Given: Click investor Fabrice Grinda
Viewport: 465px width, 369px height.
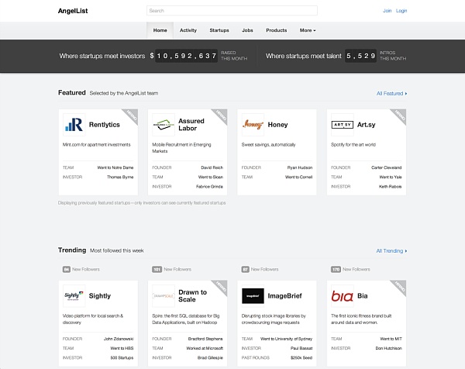Looking at the screenshot, I should click(x=209, y=187).
